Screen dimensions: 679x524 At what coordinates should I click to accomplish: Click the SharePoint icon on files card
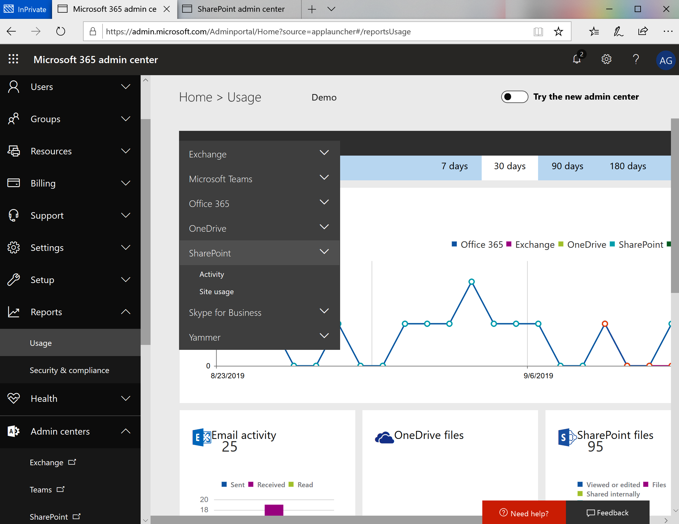(567, 437)
